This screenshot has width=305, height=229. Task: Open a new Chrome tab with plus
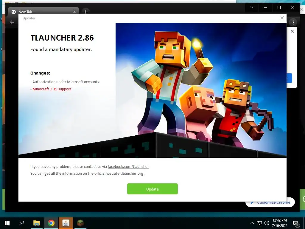pos(85,12)
